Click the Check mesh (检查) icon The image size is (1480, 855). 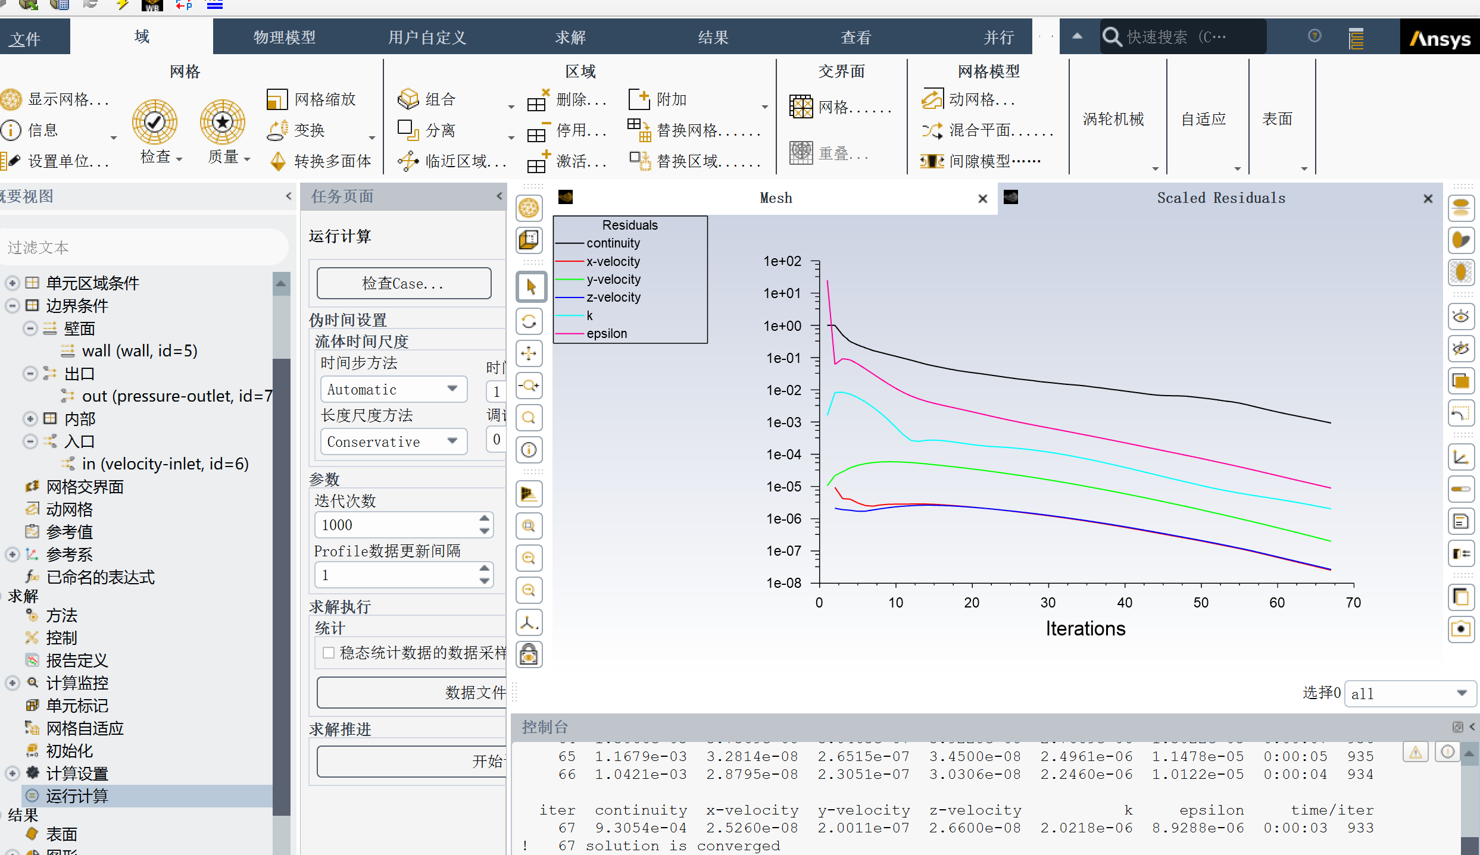click(155, 122)
